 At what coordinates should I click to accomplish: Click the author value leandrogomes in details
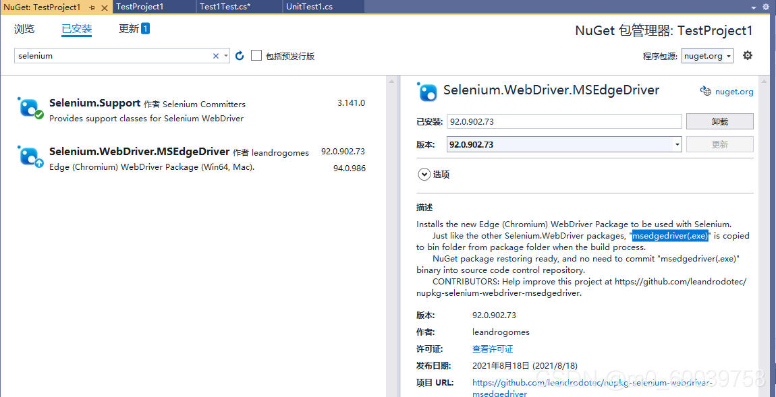click(x=501, y=332)
